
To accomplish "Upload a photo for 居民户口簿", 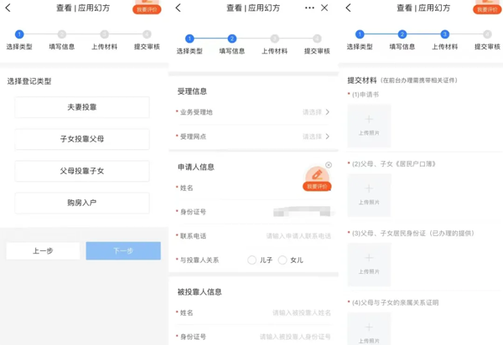I will tap(369, 194).
